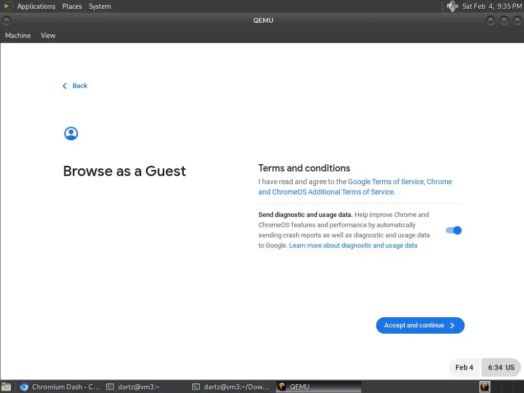
Task: Click the Sat Feb 4 clock in the panel
Action: [x=492, y=6]
